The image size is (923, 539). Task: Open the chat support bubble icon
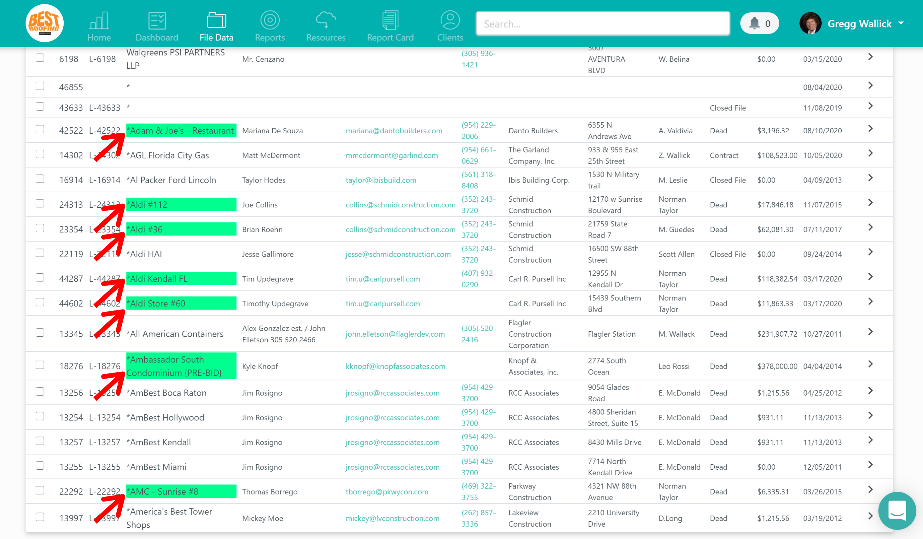tap(897, 510)
